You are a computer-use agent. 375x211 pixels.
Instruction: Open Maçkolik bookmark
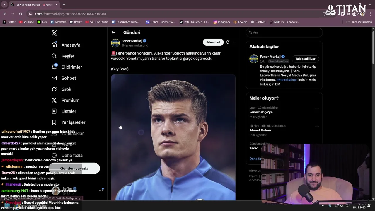coord(58,22)
